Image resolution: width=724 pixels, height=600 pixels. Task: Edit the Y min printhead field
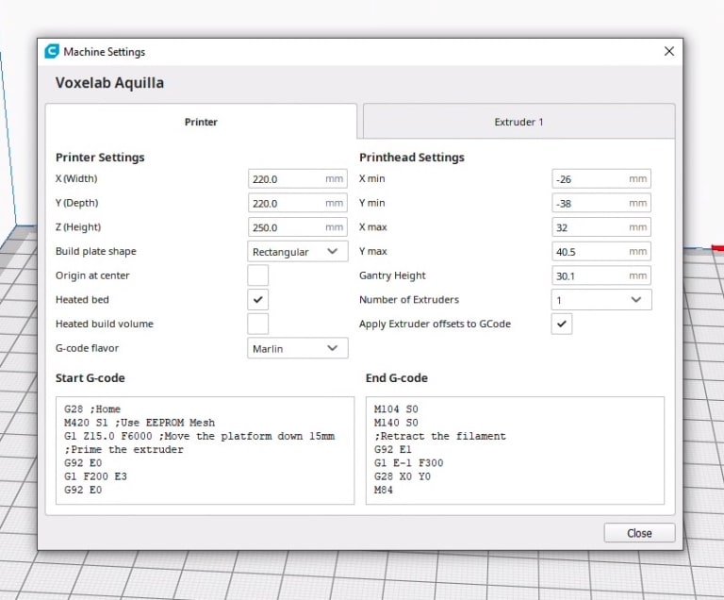601,203
